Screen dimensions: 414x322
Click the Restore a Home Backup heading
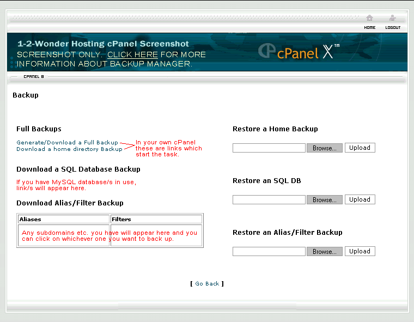[275, 129]
